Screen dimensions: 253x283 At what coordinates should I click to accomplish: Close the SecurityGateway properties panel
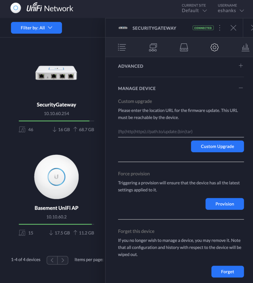[x=233, y=28]
